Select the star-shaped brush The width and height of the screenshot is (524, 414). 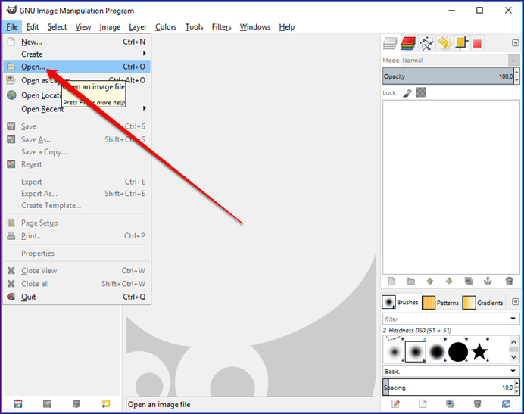click(479, 351)
